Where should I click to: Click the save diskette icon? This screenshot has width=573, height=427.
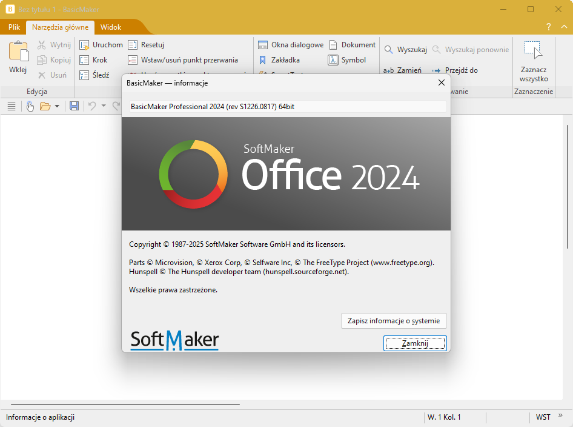(74, 106)
